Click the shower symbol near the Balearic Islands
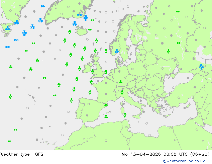 tap(106, 116)
